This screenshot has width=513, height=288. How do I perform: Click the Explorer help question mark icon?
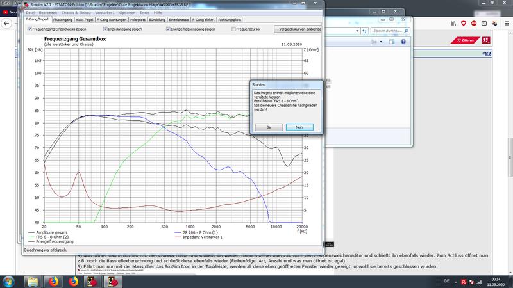click(x=404, y=42)
